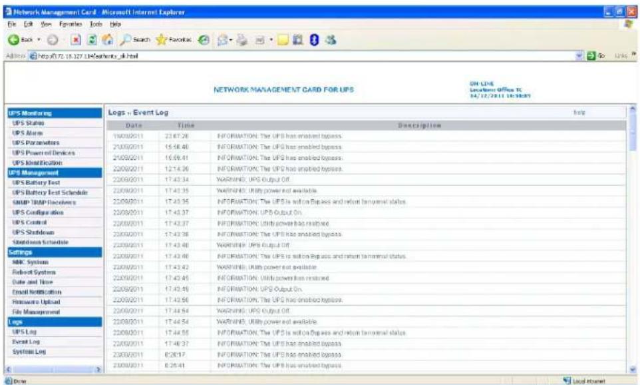Open UPS Identification page
This screenshot has width=640, height=385.
(x=37, y=163)
